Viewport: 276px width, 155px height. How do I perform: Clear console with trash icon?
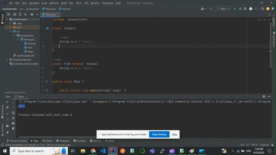[13, 129]
